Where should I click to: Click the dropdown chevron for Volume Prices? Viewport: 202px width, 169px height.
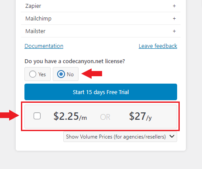pyautogui.click(x=172, y=136)
